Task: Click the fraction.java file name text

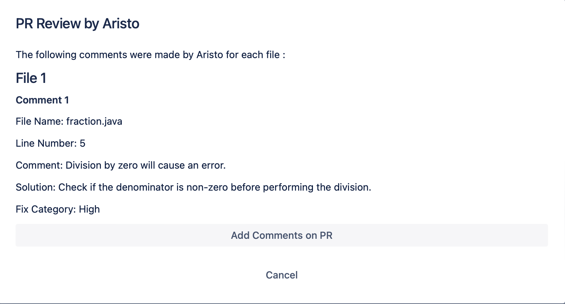Action: (94, 122)
